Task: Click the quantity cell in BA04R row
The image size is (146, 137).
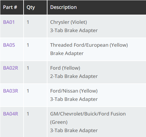Action: tap(35, 122)
